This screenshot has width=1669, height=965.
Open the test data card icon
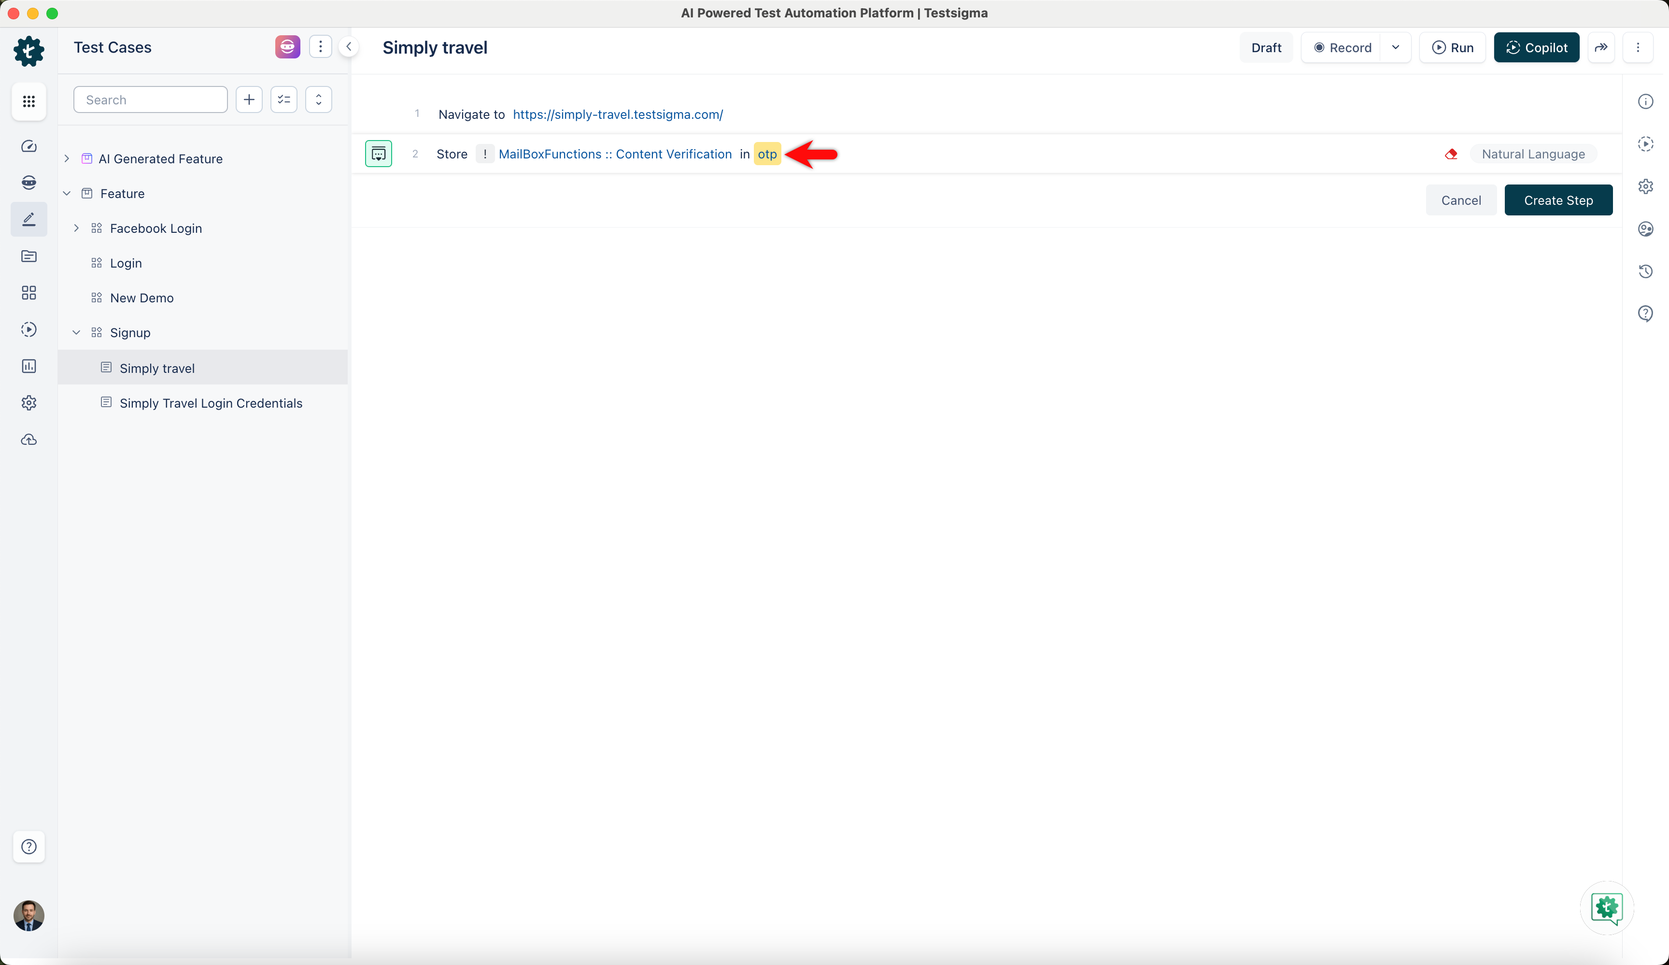click(28, 256)
